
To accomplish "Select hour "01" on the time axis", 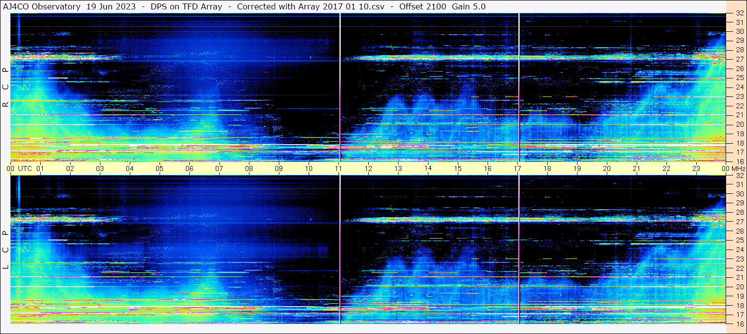I will [40, 168].
